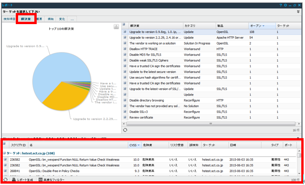Click the Upgrade to version 2.2.29.... chart label
305x185 pixels.
click(x=95, y=119)
